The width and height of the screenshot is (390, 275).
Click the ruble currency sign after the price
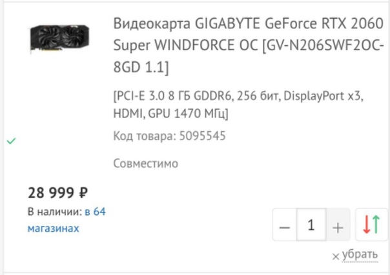tap(83, 192)
